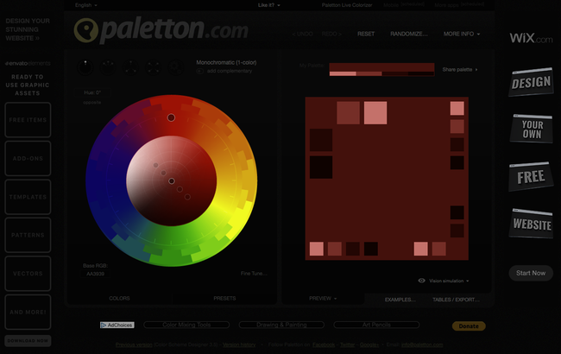561x354 pixels.
Task: Click the envato elements logo
Action: click(28, 63)
